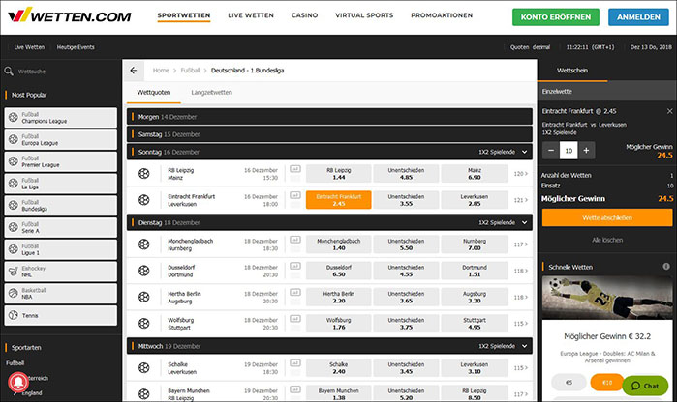Screen dimensions: 677x402
Task: Click Wette abschließen button
Action: (x=607, y=217)
